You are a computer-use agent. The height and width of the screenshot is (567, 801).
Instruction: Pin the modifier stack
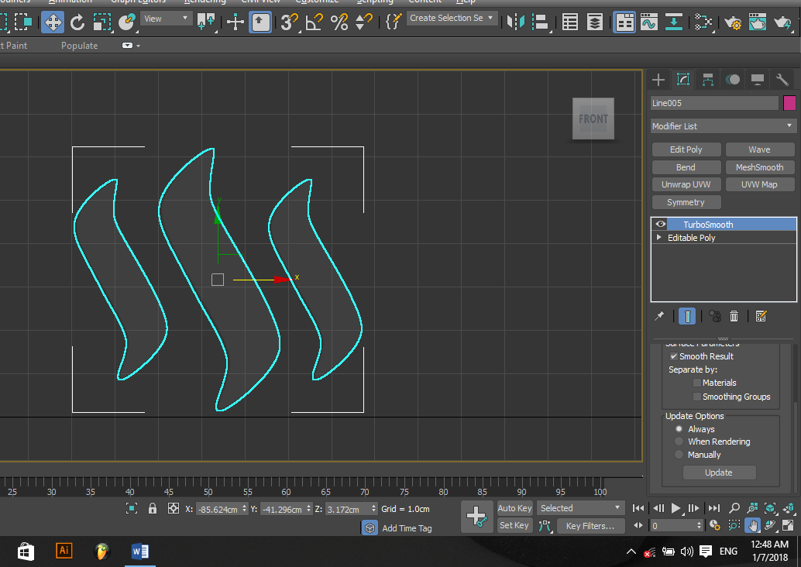click(x=659, y=316)
